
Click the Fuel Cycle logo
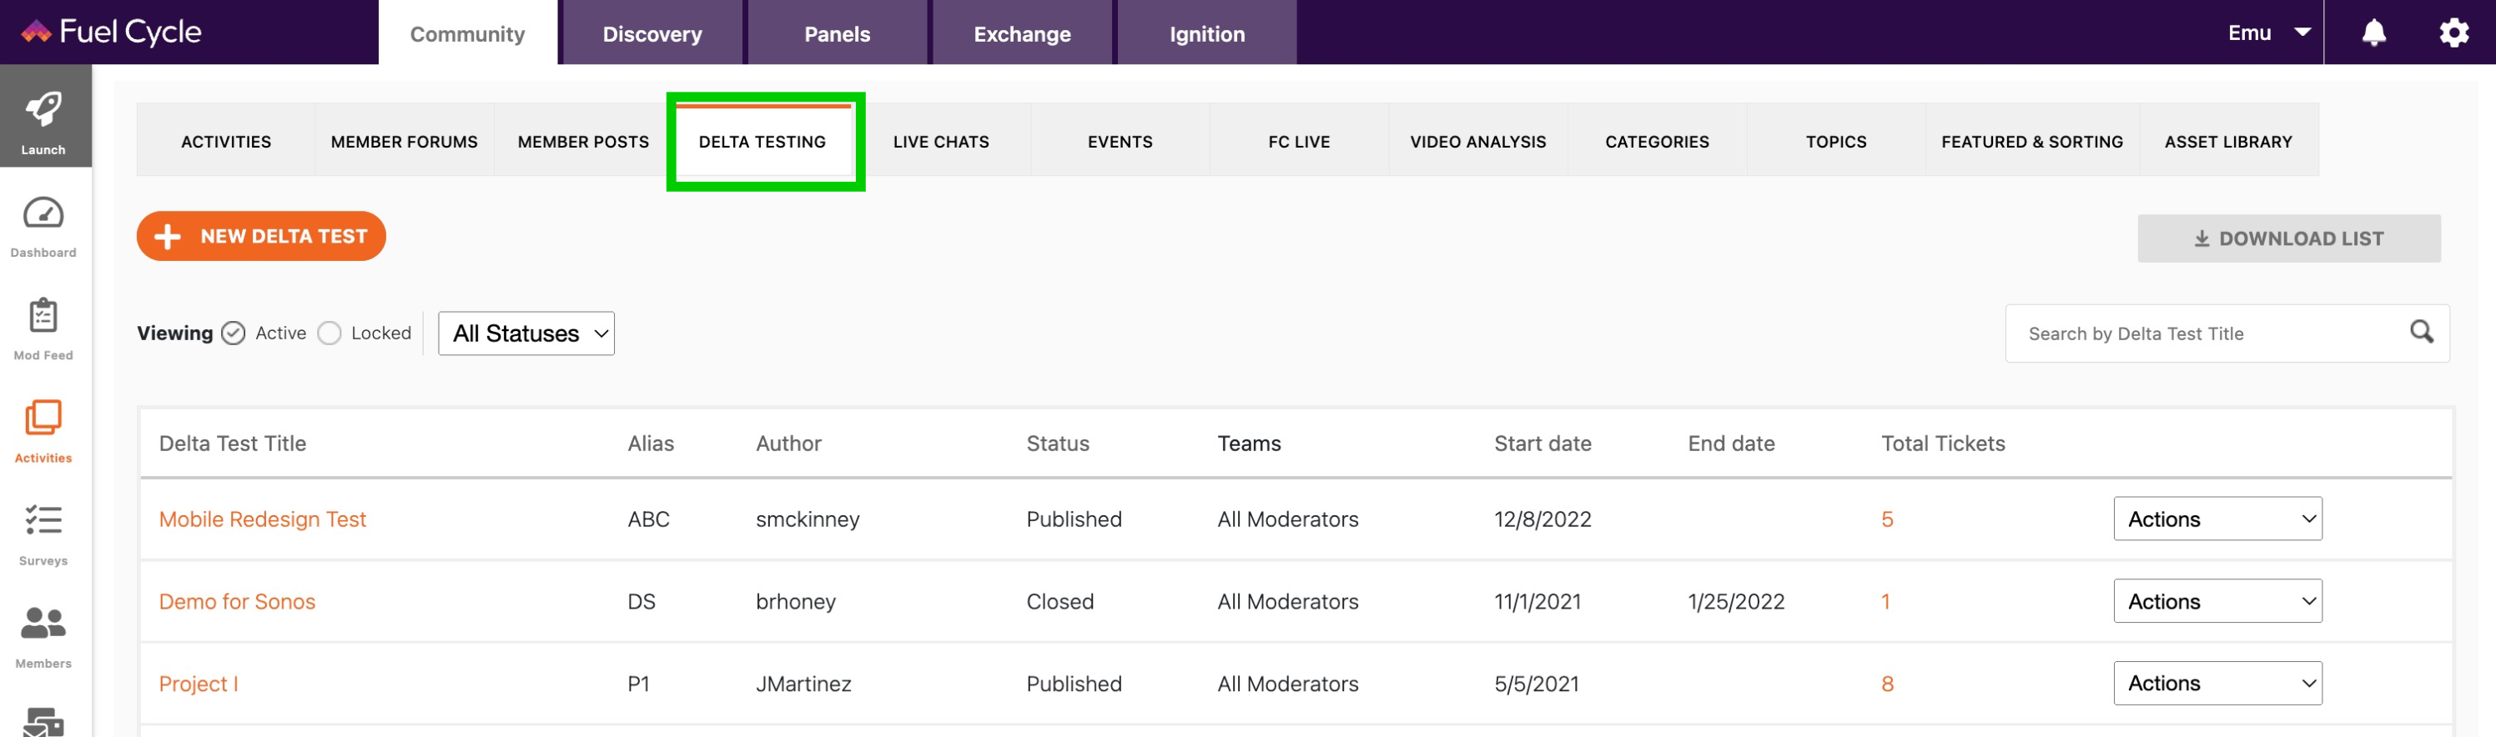[x=112, y=32]
